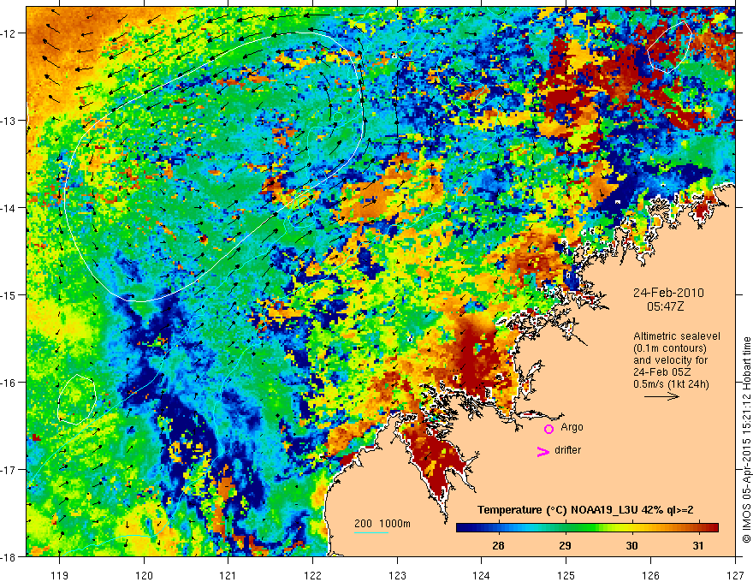Viewport: 753px width, 582px height.
Task: Click the colorbar tick label 30
Action: click(x=632, y=545)
